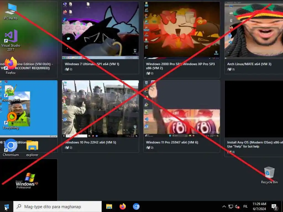
Task: Open the Install Any OS VM thumbnail
Action: (x=254, y=109)
